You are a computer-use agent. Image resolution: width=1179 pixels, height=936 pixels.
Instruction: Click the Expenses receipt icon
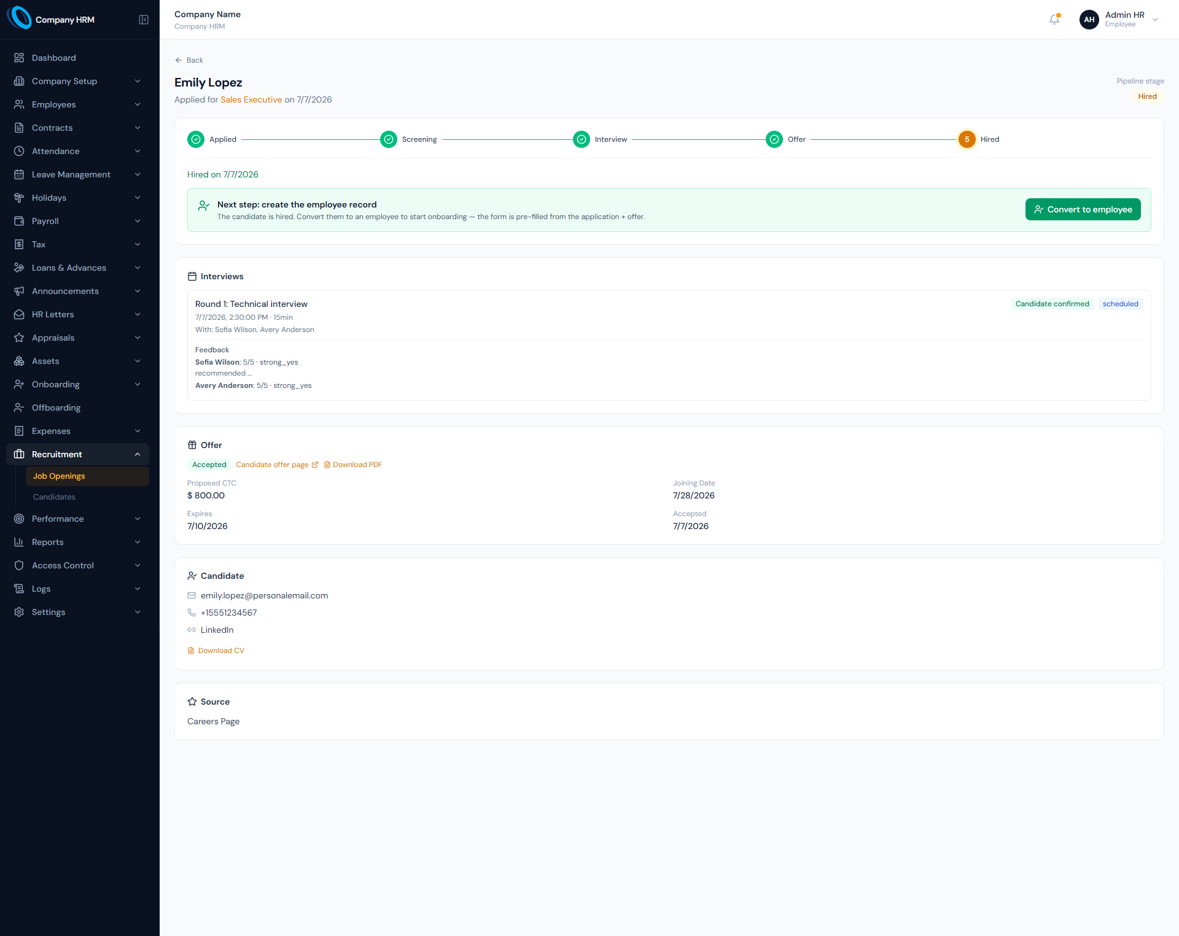(x=19, y=431)
